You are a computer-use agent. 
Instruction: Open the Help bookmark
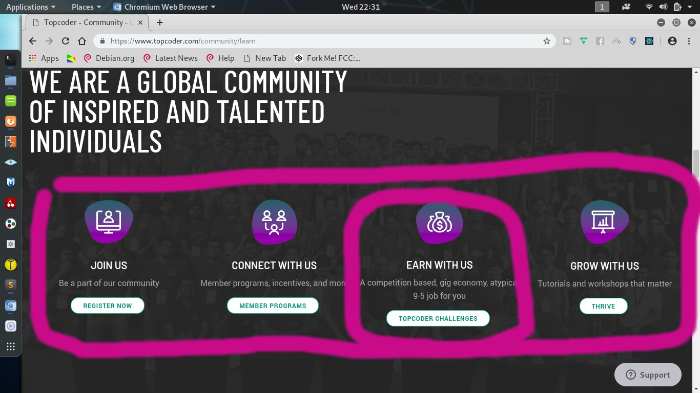220,58
